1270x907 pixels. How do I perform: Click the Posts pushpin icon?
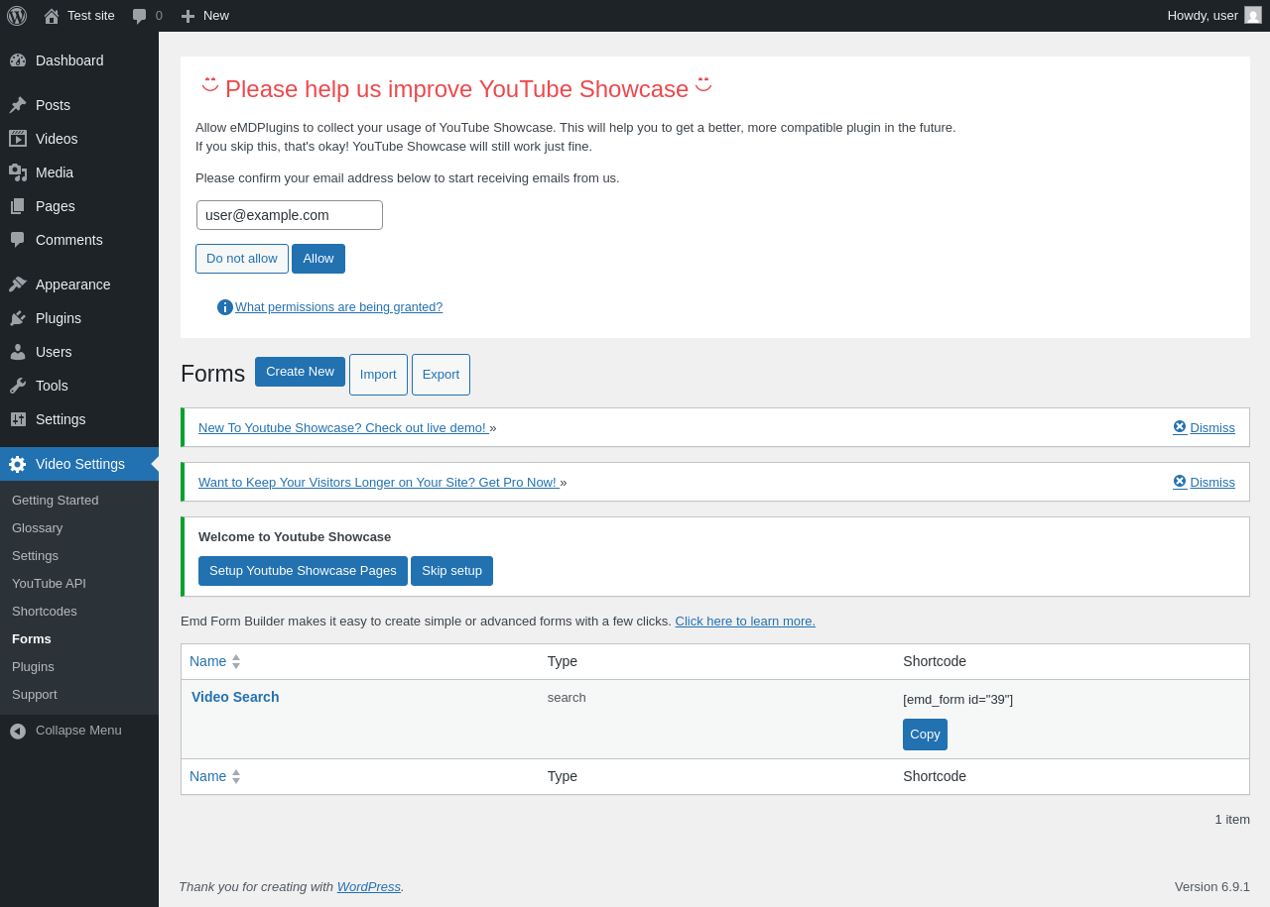coord(18,105)
